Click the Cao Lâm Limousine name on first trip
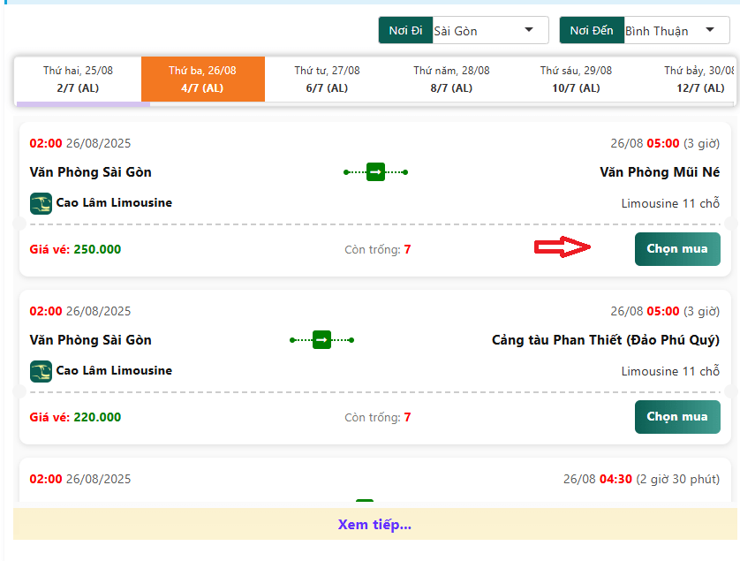The image size is (740, 561). pos(114,203)
